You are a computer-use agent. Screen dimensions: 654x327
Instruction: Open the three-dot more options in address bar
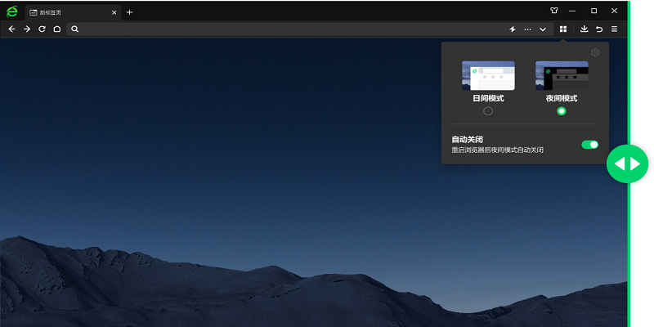pyautogui.click(x=527, y=29)
